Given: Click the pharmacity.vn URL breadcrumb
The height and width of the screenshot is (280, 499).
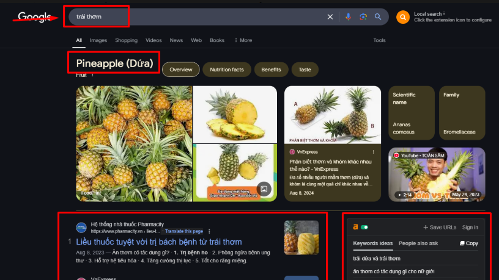Looking at the screenshot, I should click(125, 231).
